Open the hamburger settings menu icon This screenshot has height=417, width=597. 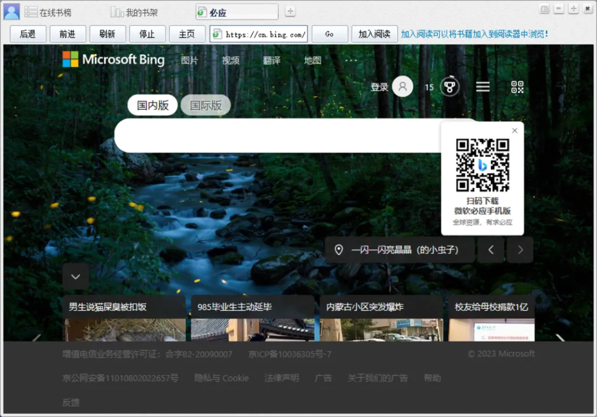pyautogui.click(x=483, y=87)
